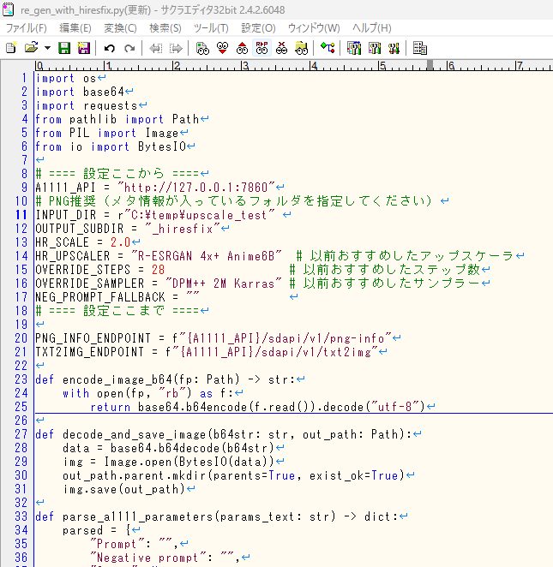Viewport: 553px width, 567px height.
Task: Expand the recent files dropdown arrow beside Open
Action: [47, 48]
